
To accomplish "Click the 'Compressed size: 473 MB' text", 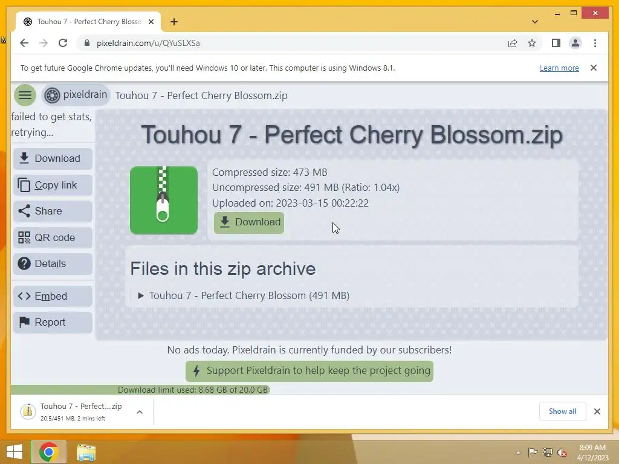I will pyautogui.click(x=270, y=172).
